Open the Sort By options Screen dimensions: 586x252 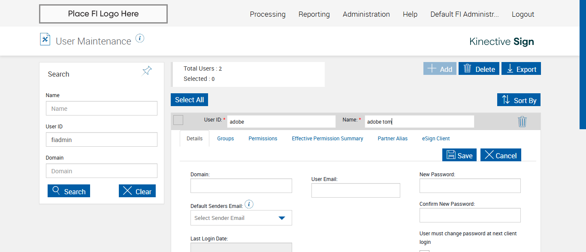[x=519, y=100]
